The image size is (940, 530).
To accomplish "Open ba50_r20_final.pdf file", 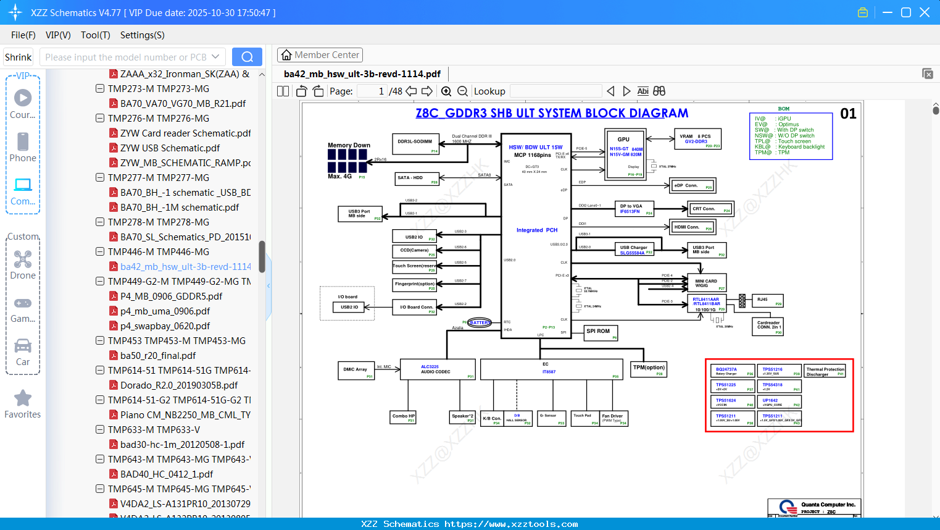I will (158, 355).
